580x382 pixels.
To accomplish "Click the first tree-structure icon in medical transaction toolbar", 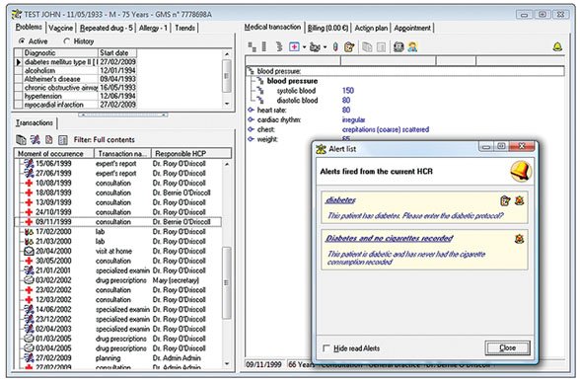I will pos(253,46).
